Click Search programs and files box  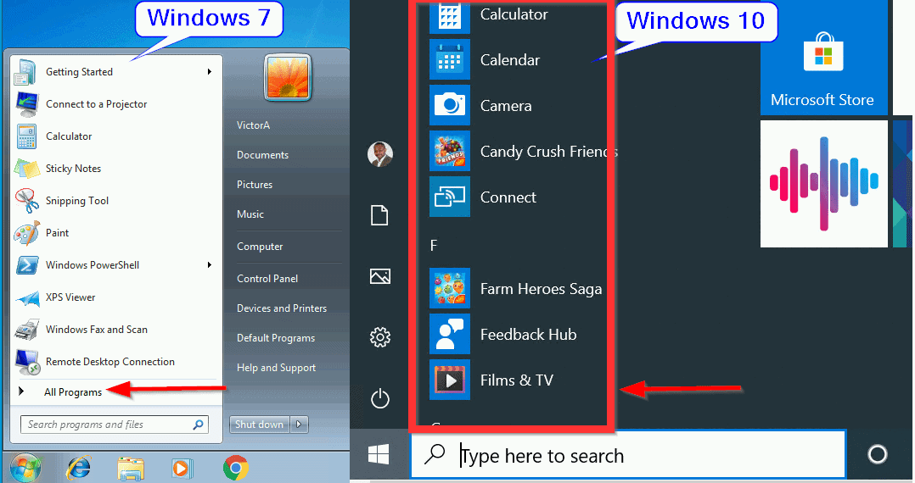tap(115, 425)
